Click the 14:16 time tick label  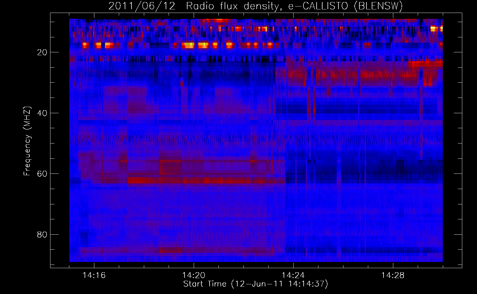[94, 275]
